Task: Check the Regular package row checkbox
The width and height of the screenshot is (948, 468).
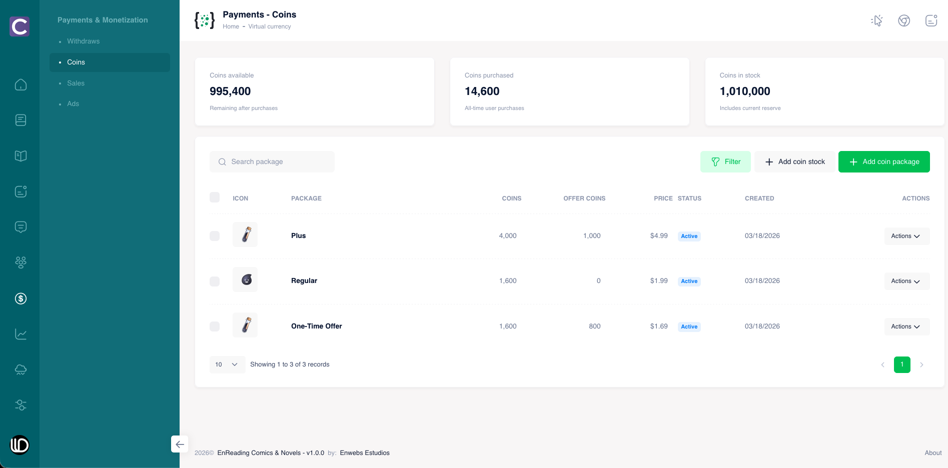Action: pyautogui.click(x=215, y=281)
